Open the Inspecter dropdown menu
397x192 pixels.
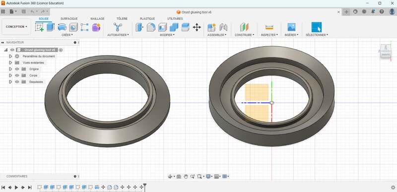[269, 35]
